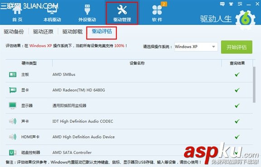
Task: Switch to 驱动卸载 sub-tab
Action: coord(72,32)
